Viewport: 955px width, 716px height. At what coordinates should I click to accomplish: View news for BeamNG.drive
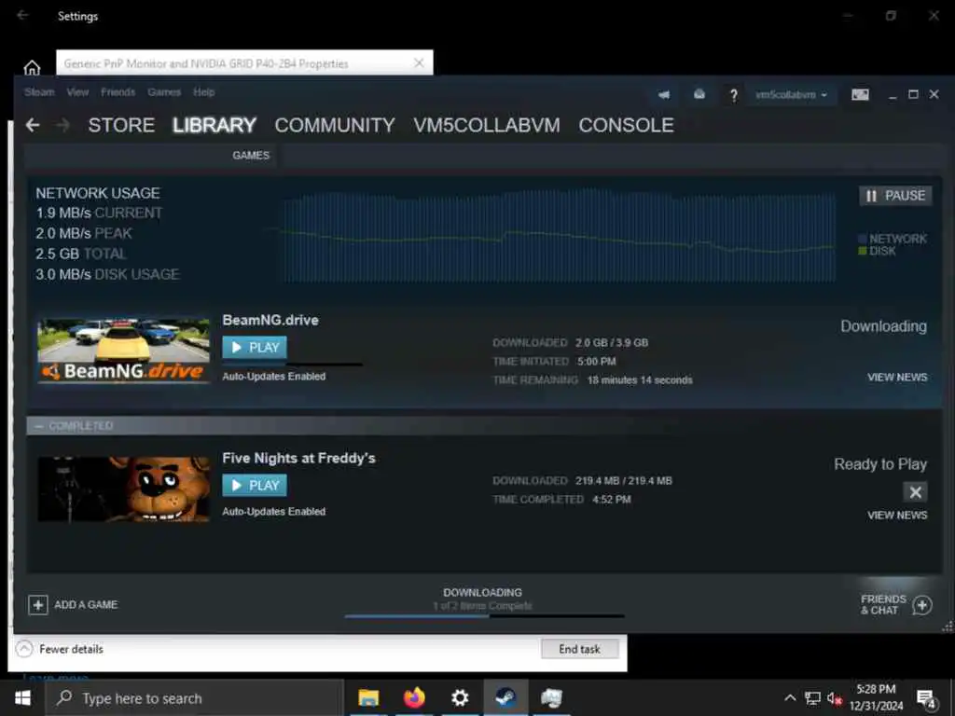(897, 378)
